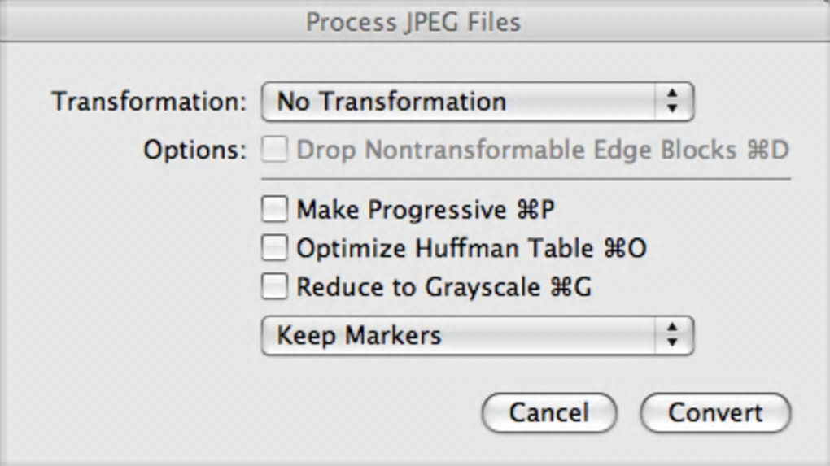Click the Transformation: field label
The width and height of the screenshot is (830, 466).
(148, 102)
